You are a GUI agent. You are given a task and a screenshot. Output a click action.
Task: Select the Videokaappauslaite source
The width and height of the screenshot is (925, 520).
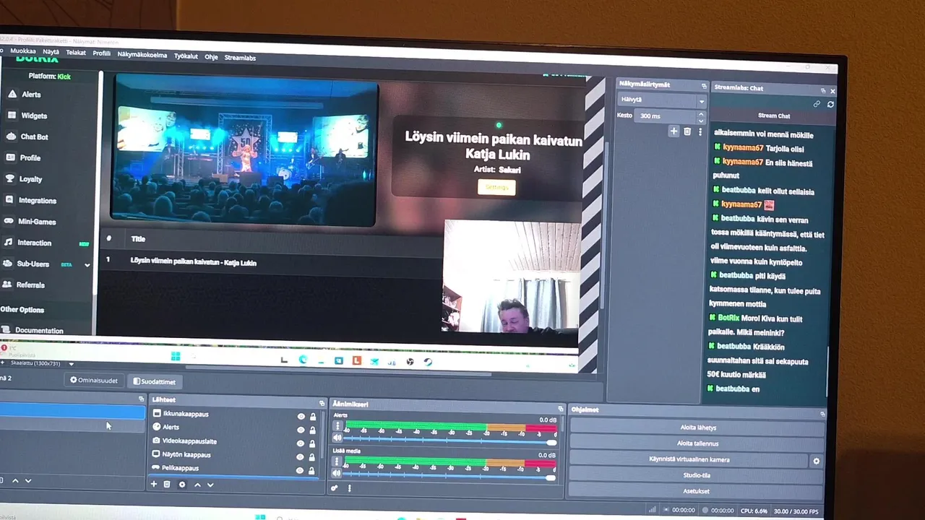(189, 441)
